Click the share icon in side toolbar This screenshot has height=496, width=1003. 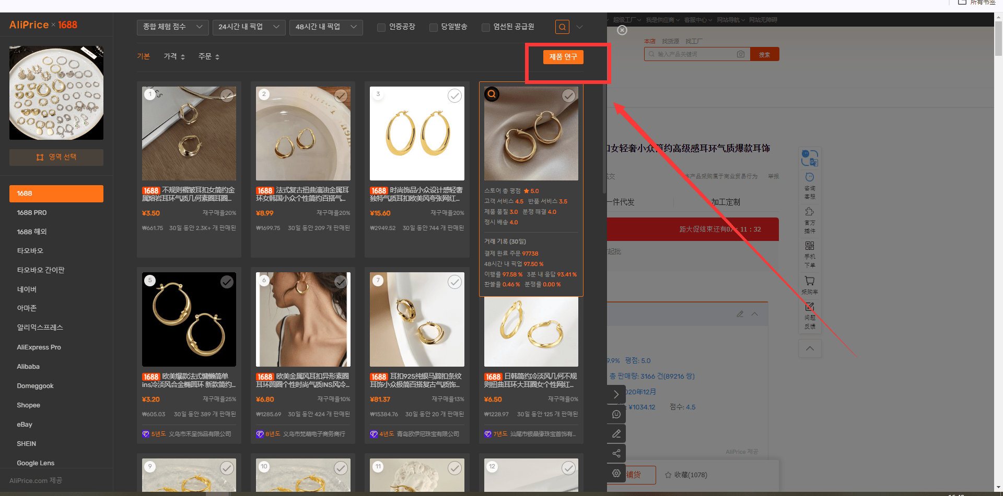coord(616,453)
